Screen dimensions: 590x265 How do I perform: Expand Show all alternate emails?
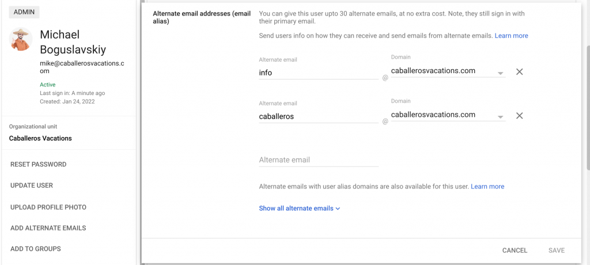296,208
